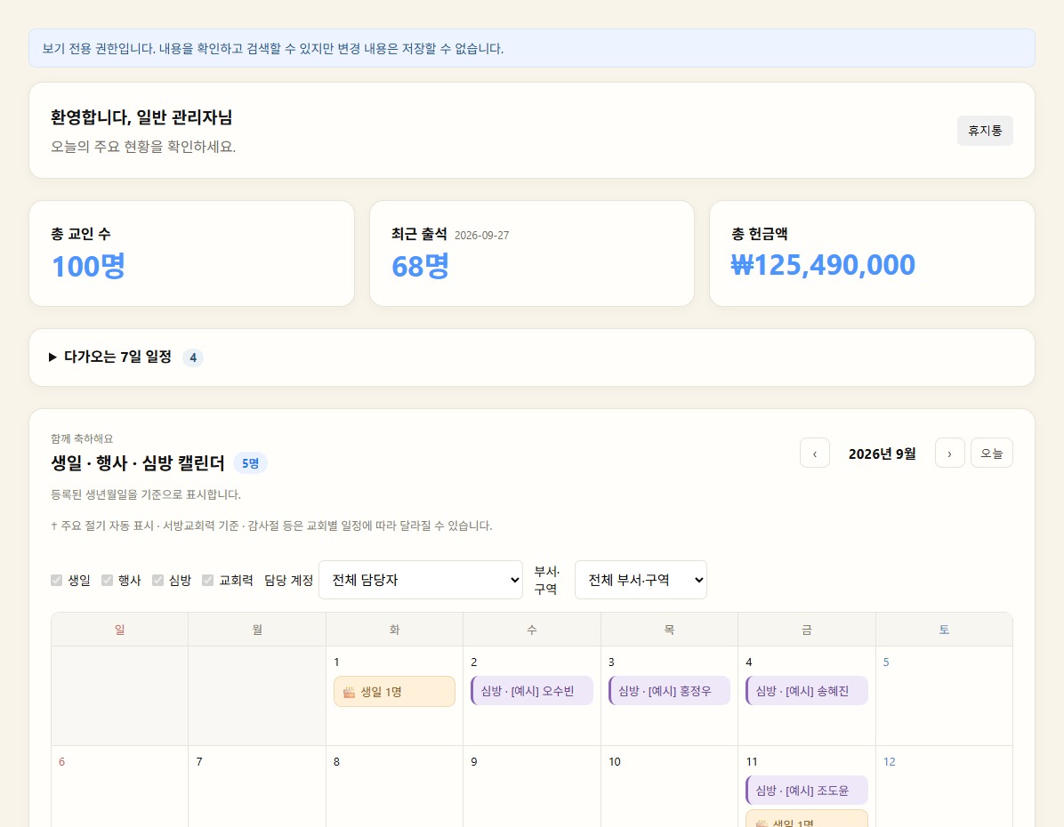Go to next month with › button
Viewport: 1064px width, 827px height.
949,454
